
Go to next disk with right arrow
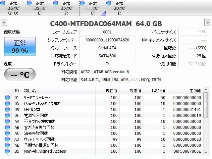[x=208, y=22]
